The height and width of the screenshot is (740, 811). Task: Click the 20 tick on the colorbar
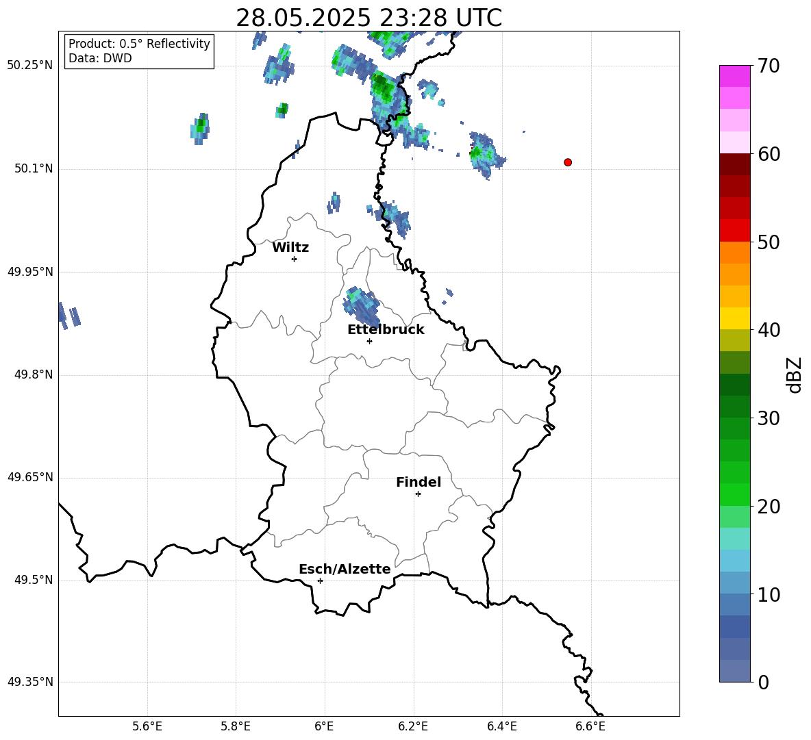pos(769,507)
